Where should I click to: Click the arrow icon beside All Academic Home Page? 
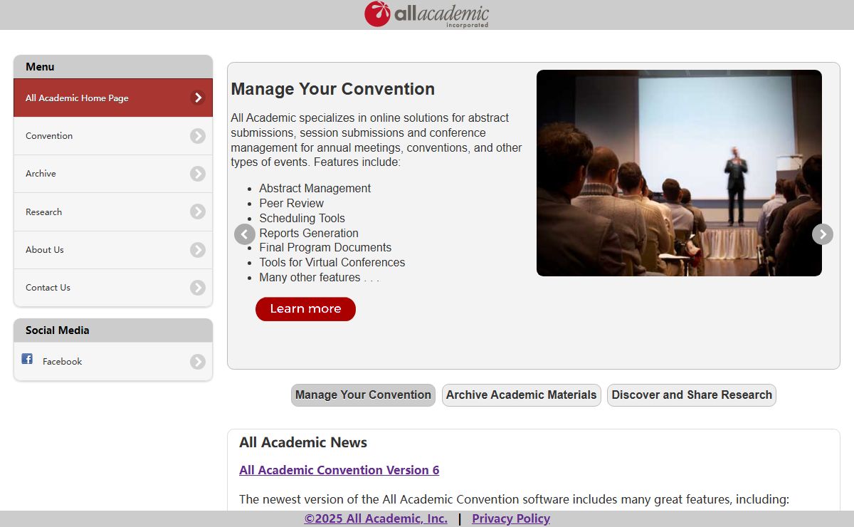point(198,98)
